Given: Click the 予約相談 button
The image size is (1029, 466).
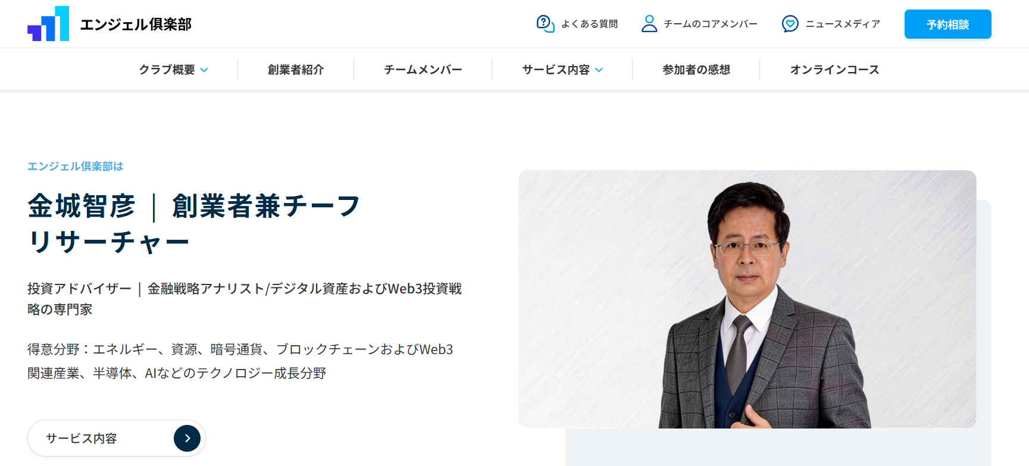Looking at the screenshot, I should pyautogui.click(x=948, y=24).
